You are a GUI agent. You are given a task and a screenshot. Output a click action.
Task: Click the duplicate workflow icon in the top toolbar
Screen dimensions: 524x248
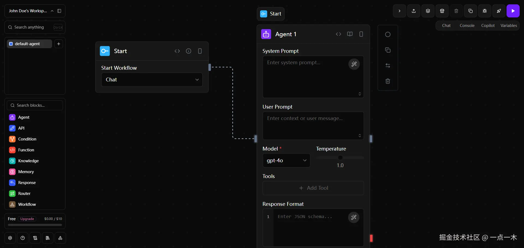pyautogui.click(x=470, y=11)
